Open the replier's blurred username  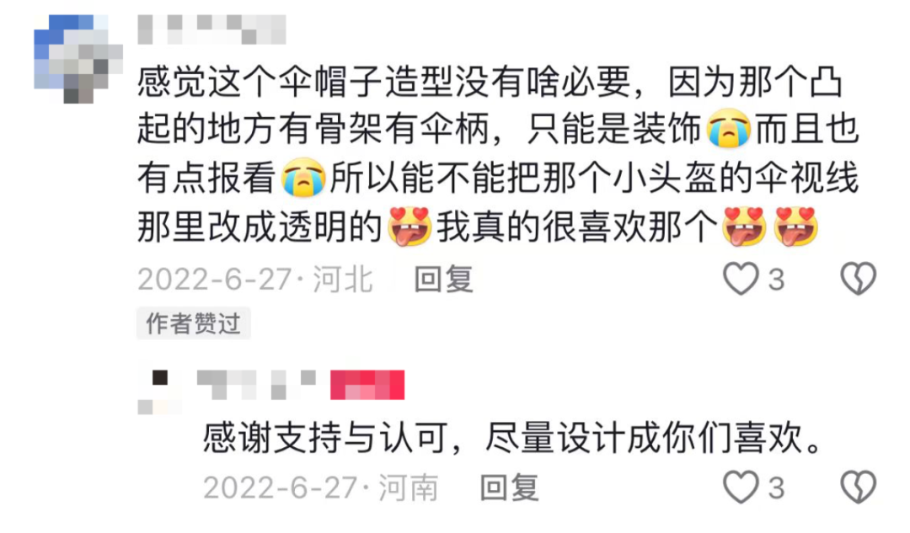pyautogui.click(x=256, y=385)
